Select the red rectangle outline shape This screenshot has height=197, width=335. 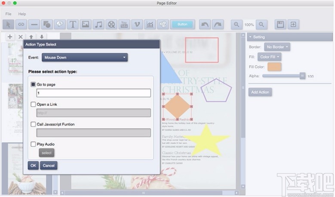[x=202, y=50]
